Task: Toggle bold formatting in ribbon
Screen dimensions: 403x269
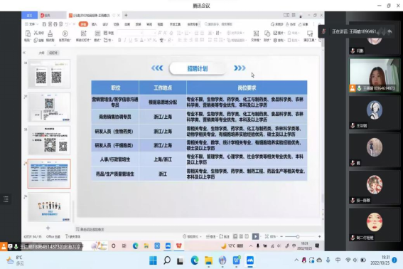Action: pos(119,40)
